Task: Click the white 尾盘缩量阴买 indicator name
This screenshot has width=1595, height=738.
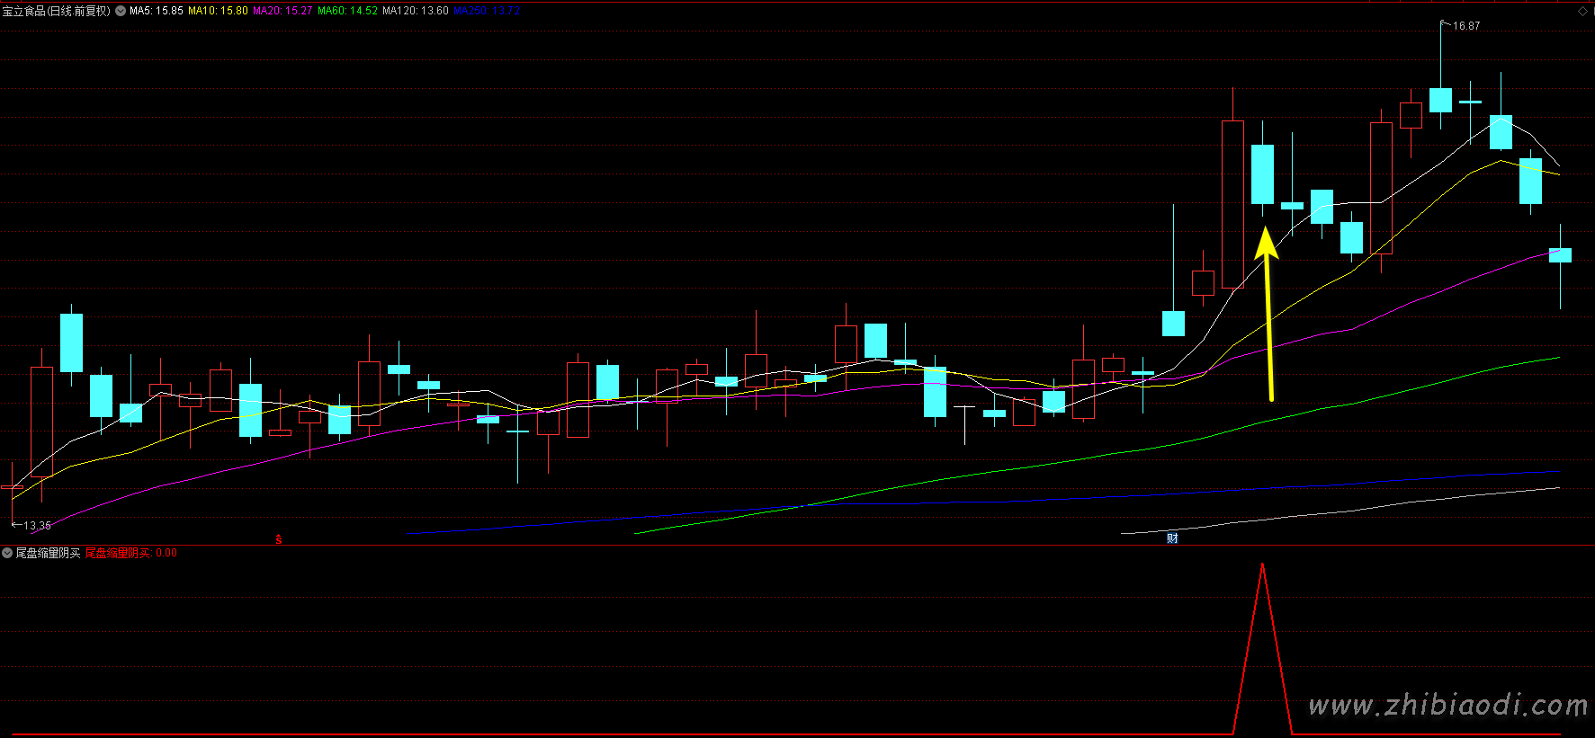Action: (x=48, y=553)
